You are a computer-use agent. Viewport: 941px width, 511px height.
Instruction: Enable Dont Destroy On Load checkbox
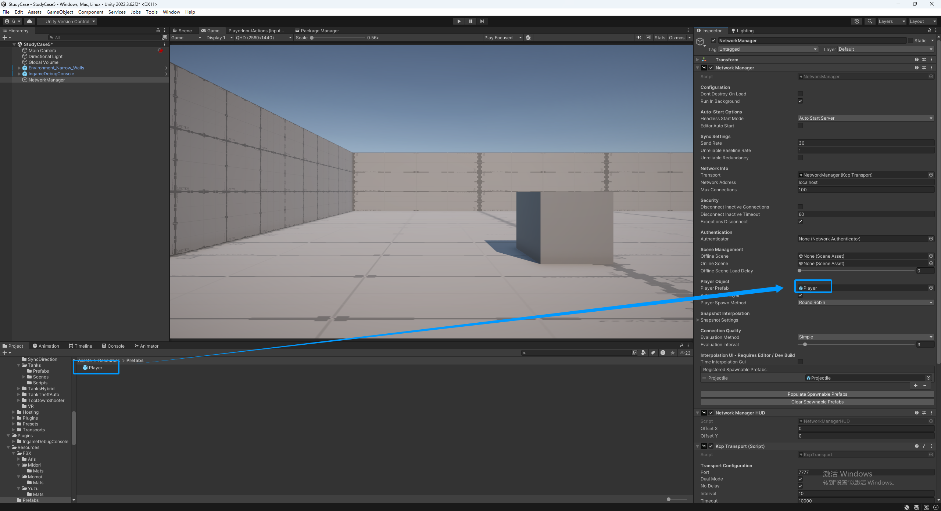coord(800,94)
